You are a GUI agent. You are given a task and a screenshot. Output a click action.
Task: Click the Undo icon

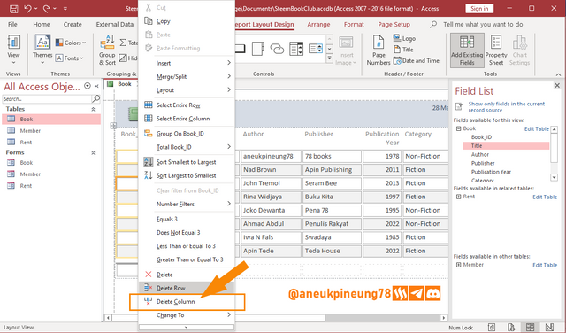coord(27,9)
